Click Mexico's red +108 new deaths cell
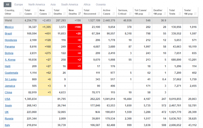Screen dimensions: 203x128 tap(75, 27)
